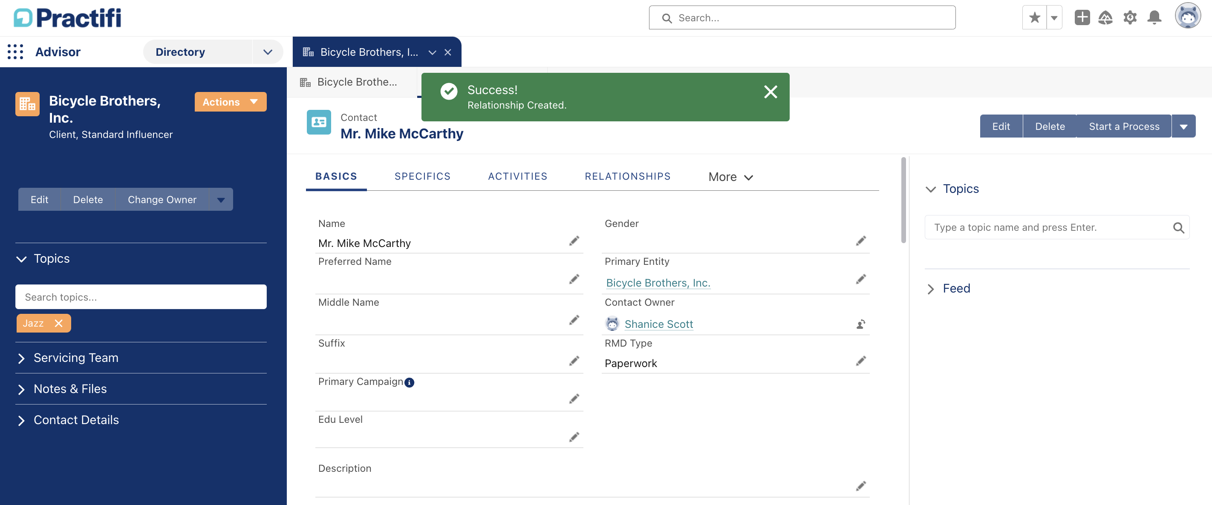Show Primary Campaign info tooltip icon
Viewport: 1212px width, 505px height.
tap(410, 383)
